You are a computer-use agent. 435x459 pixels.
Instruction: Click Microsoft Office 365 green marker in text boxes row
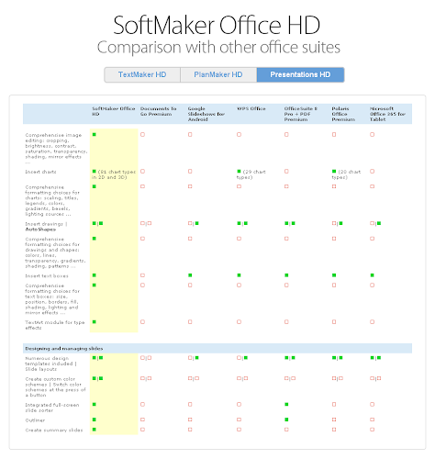pos(373,275)
